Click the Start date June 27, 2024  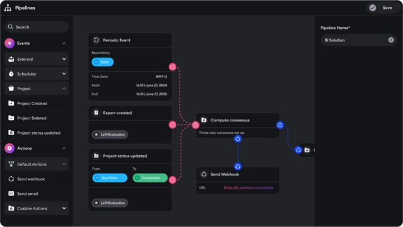click(151, 86)
